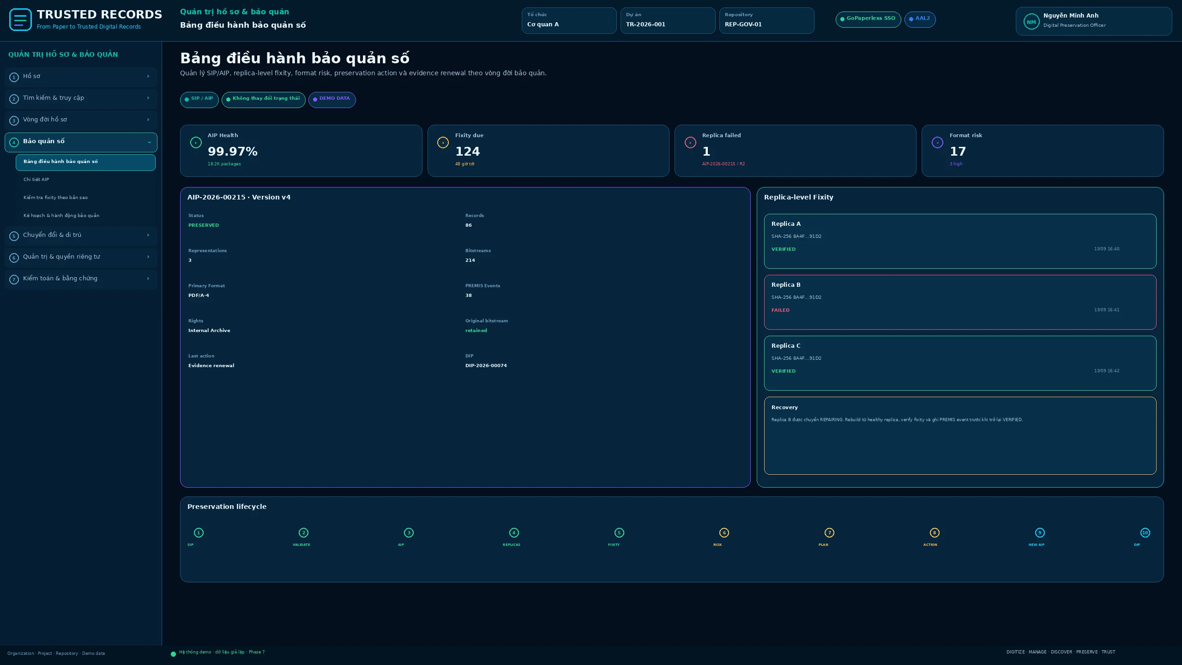1182x665 pixels.
Task: Select lifecycle step 10 DIP circle
Action: click(1145, 532)
